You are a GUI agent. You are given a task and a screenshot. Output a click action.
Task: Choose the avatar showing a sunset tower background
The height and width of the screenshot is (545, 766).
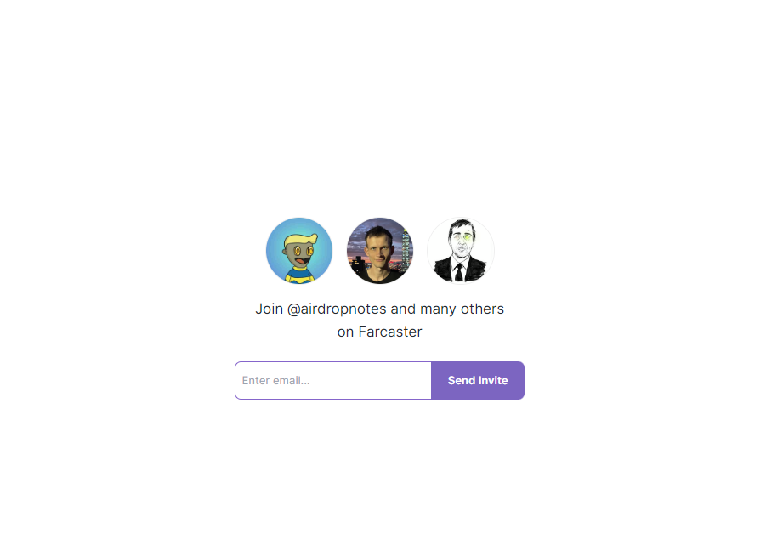click(379, 251)
